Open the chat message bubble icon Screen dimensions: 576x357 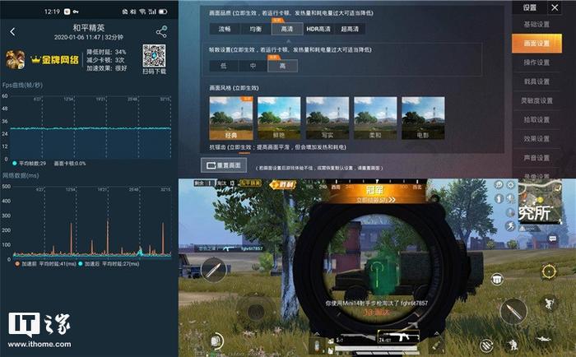[x=552, y=239]
